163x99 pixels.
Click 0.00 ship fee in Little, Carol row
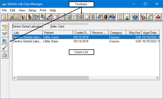coord(138,37)
